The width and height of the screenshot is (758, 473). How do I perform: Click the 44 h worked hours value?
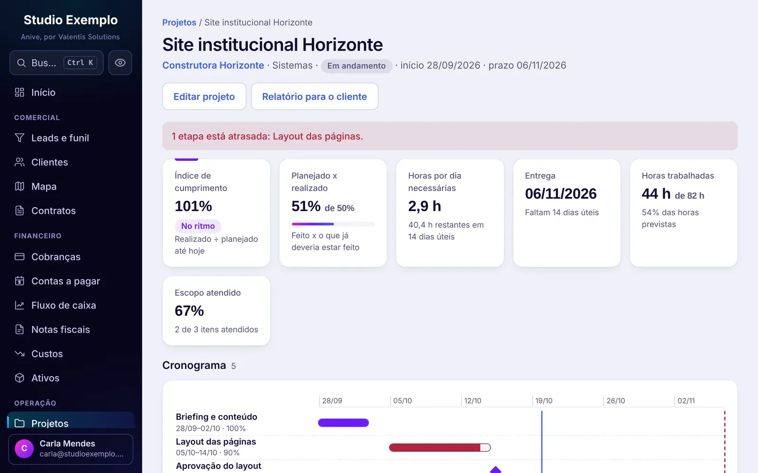click(656, 193)
